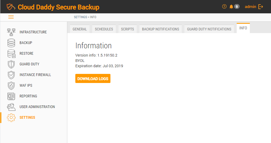
Task: Click the Infrastructure network diagram icon
Action: point(11,32)
